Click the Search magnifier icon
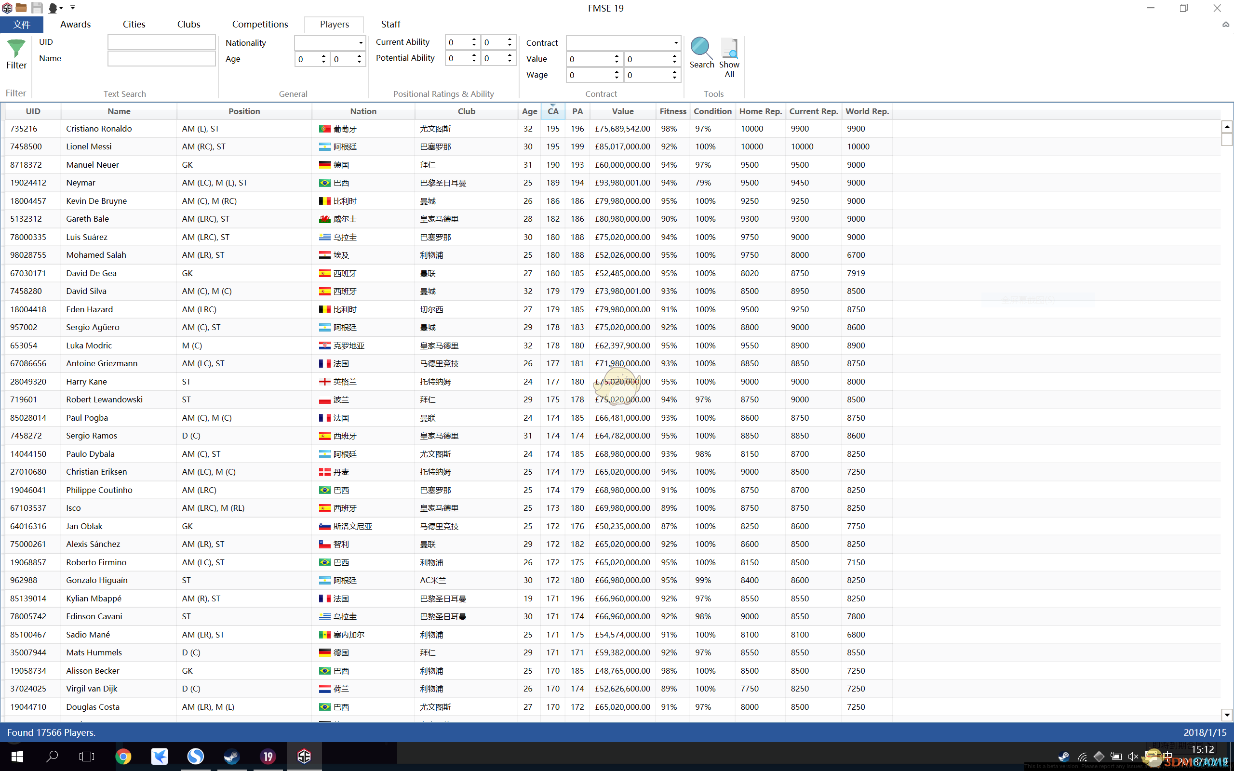 click(702, 49)
